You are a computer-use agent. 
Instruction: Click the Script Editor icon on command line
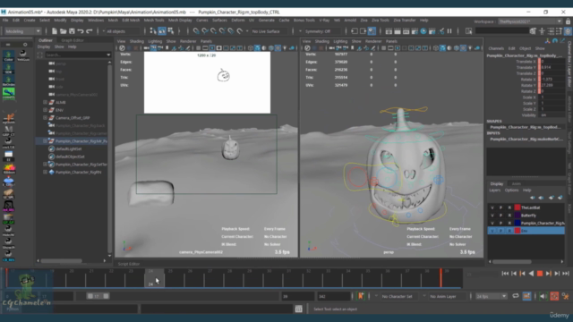coord(298,309)
